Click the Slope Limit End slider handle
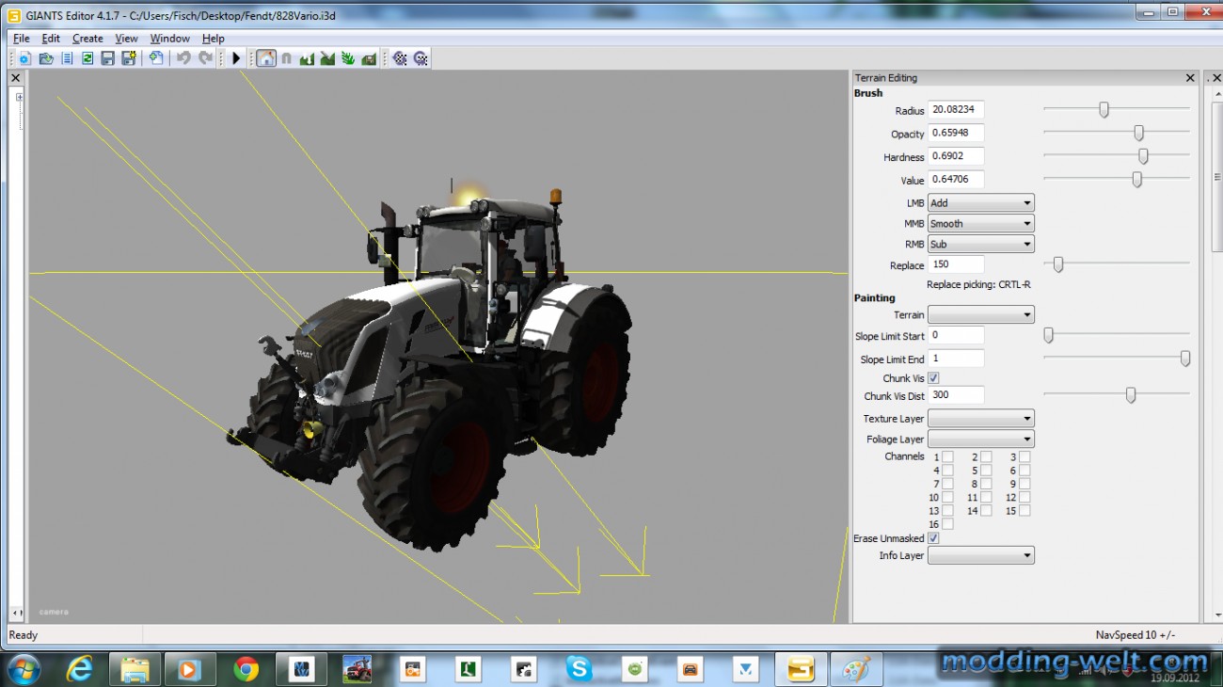 pos(1185,359)
